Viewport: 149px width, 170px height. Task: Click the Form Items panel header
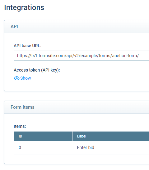point(77,107)
